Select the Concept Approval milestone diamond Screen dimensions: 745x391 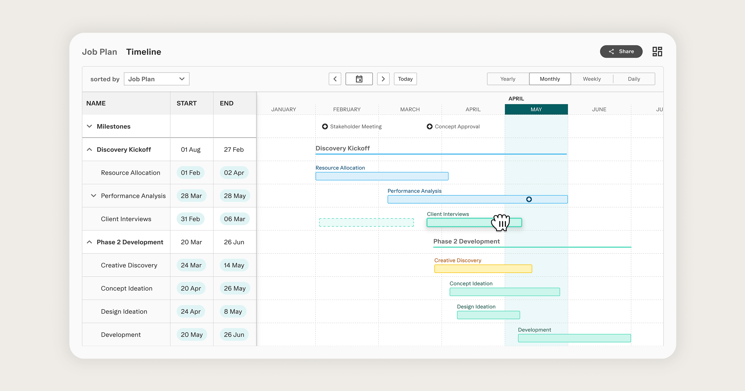pos(430,126)
